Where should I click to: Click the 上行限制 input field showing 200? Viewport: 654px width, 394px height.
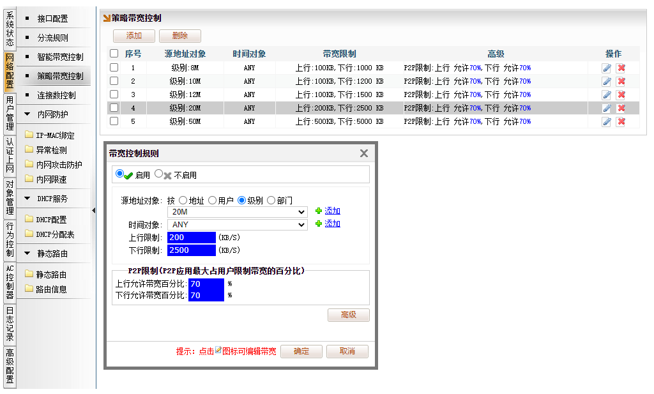[x=192, y=238]
